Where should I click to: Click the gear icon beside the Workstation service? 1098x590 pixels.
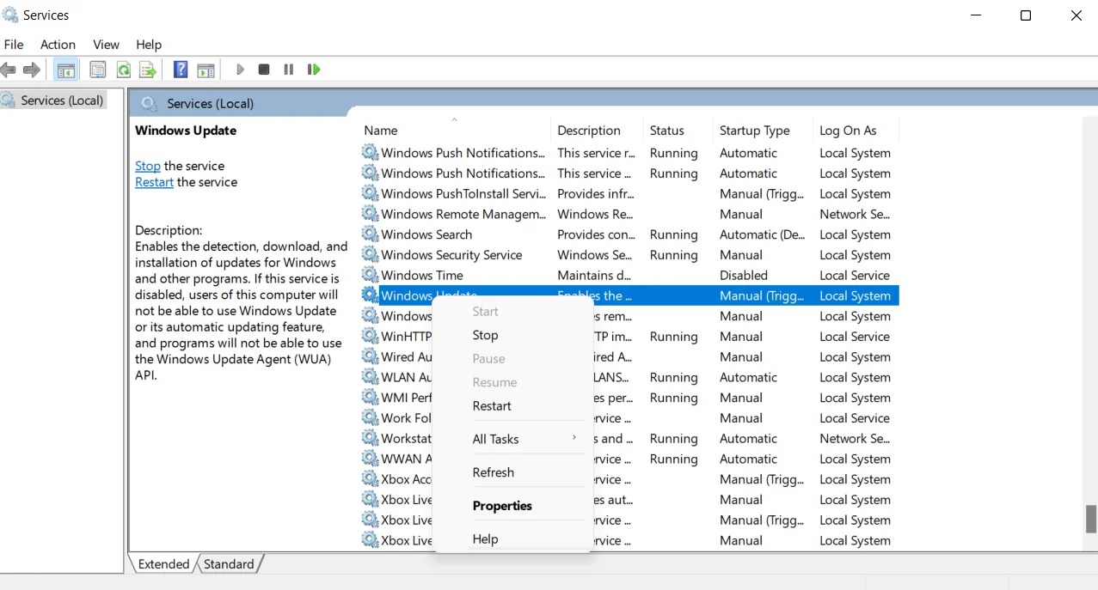pos(370,438)
